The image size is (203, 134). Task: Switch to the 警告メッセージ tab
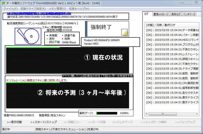pos(161,14)
